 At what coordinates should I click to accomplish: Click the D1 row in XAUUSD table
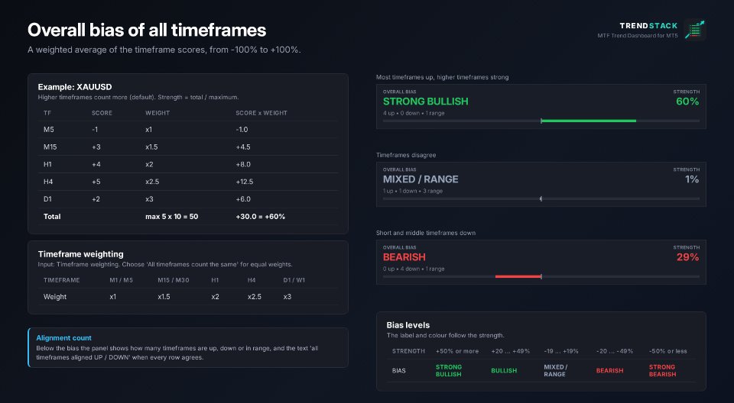point(188,198)
